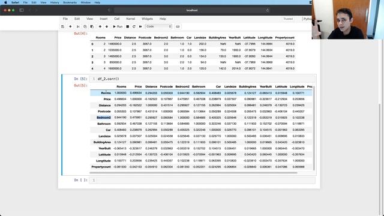Click the Rooms row header in correlation table
384x216 pixels.
tap(106, 93)
